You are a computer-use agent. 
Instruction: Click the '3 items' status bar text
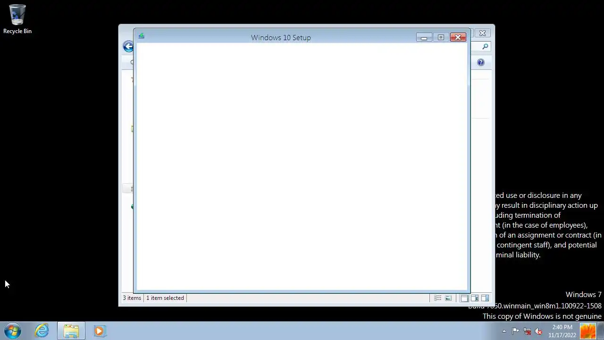pyautogui.click(x=132, y=298)
